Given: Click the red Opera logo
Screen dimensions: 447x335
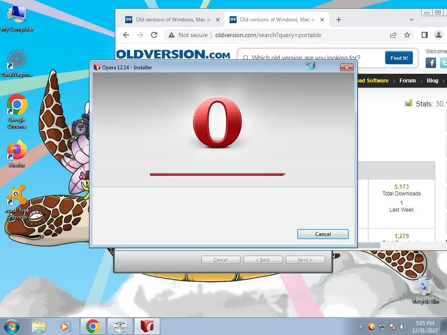Looking at the screenshot, I should (x=217, y=123).
